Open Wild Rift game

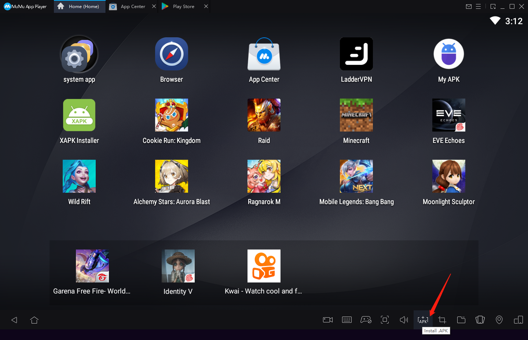tap(79, 176)
